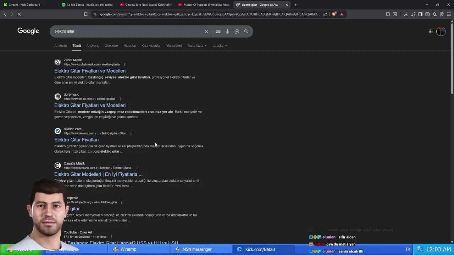
Task: Click the akakce.com site favicon
Action: [x=57, y=131]
